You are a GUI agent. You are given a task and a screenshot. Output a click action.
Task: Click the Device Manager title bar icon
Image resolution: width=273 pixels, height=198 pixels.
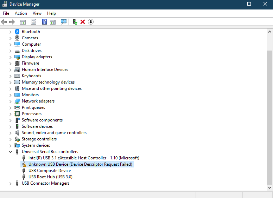click(x=5, y=4)
